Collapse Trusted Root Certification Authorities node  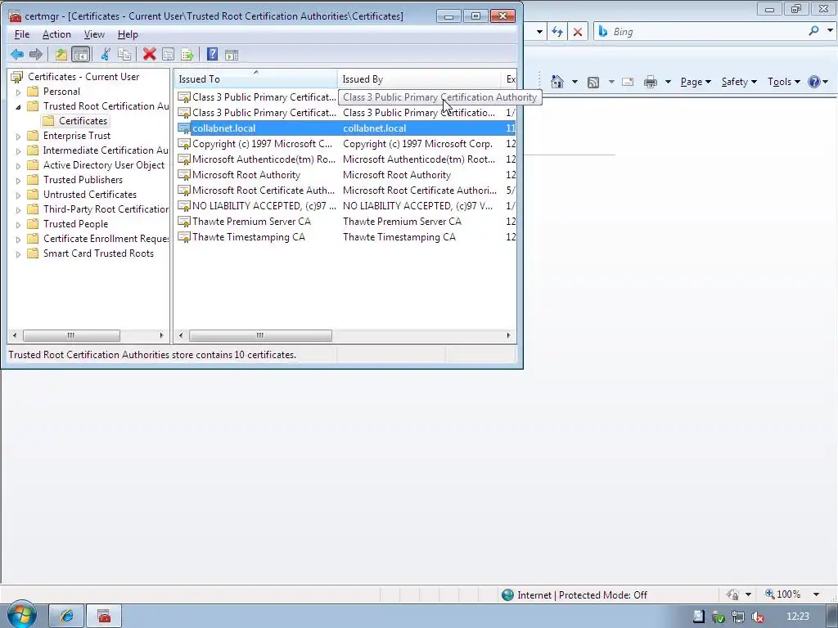point(18,107)
